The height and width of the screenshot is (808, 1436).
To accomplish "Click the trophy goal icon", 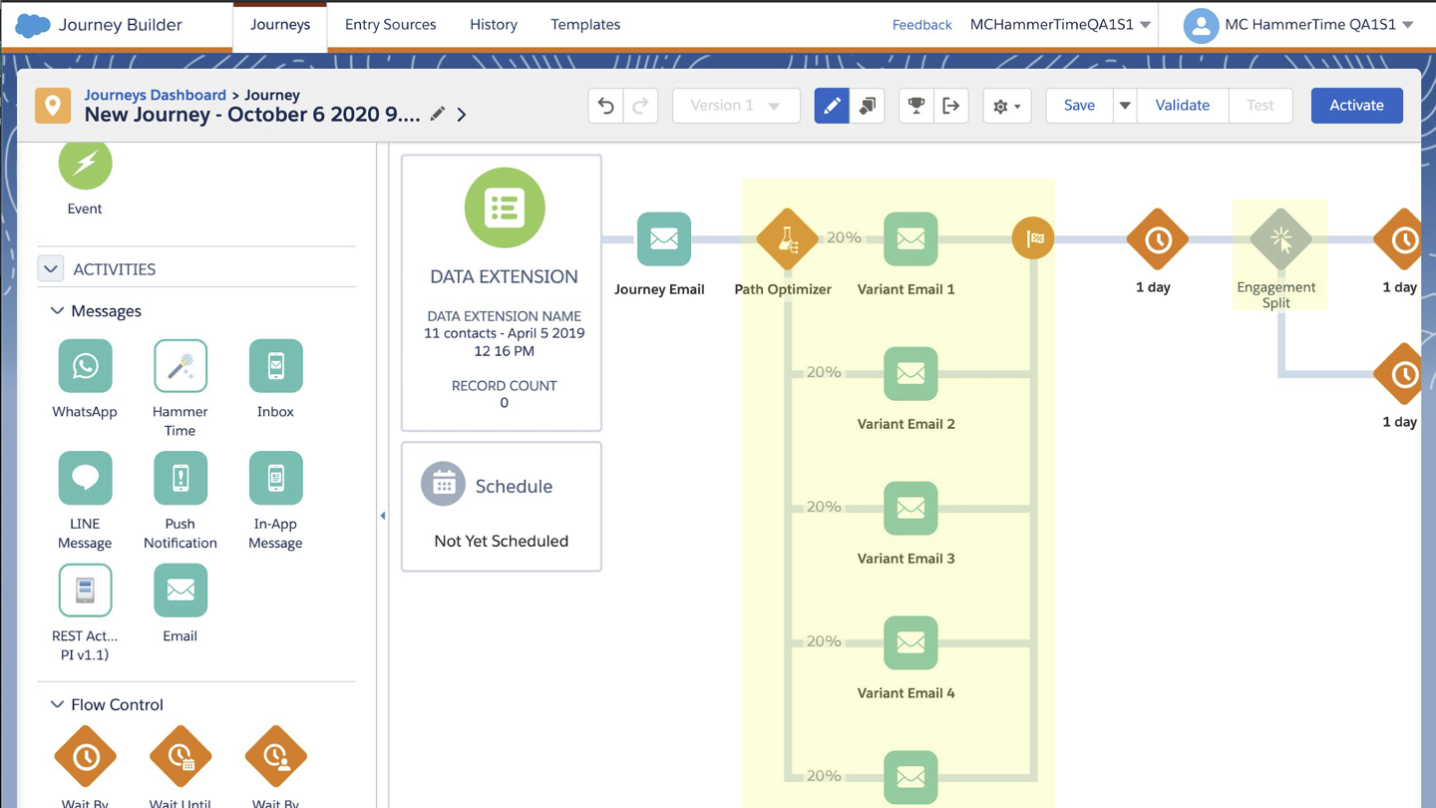I will click(x=915, y=106).
